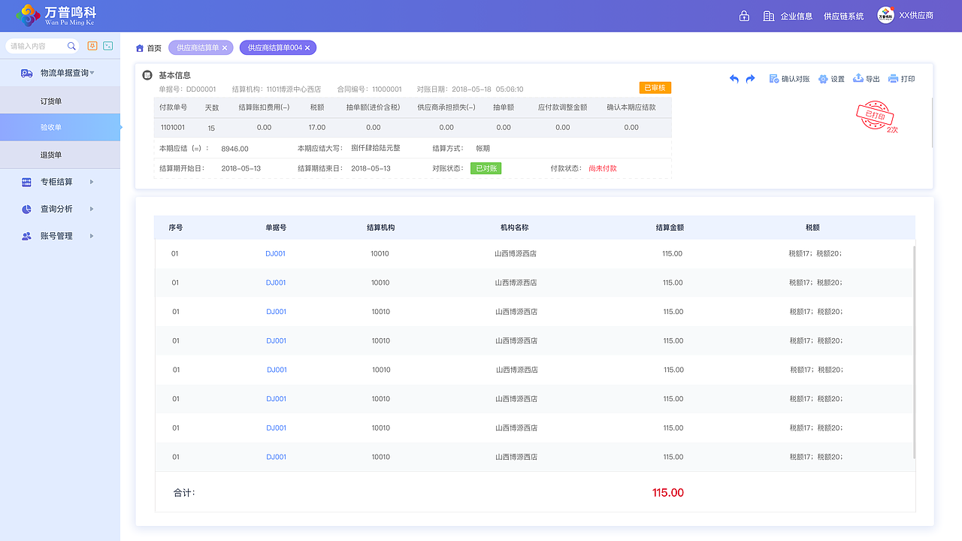Go to 首页 home tab
The image size is (962, 541).
pos(154,48)
